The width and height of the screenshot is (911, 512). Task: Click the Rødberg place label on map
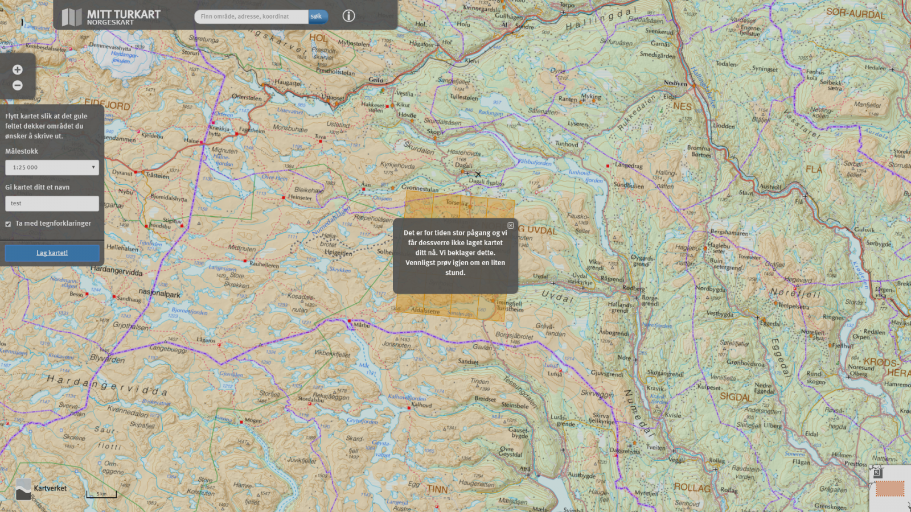[x=633, y=288]
